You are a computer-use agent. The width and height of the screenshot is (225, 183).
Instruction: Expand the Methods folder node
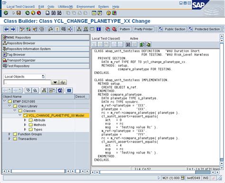click(25, 125)
